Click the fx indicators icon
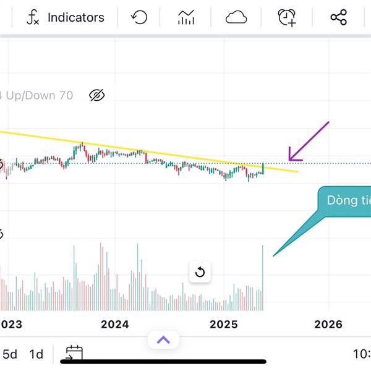 tap(33, 17)
